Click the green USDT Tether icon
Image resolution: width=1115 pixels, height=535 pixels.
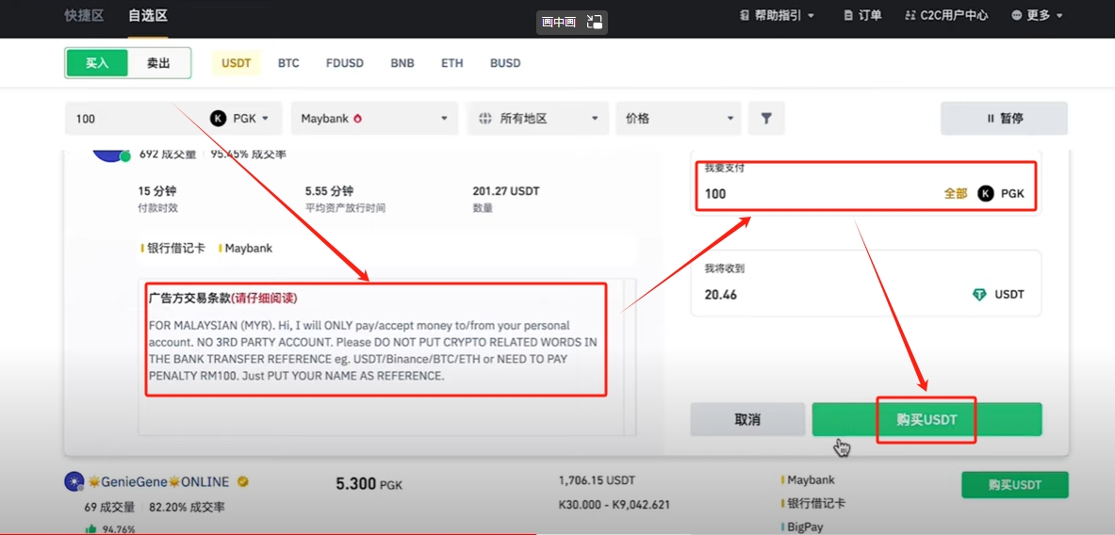coord(980,295)
